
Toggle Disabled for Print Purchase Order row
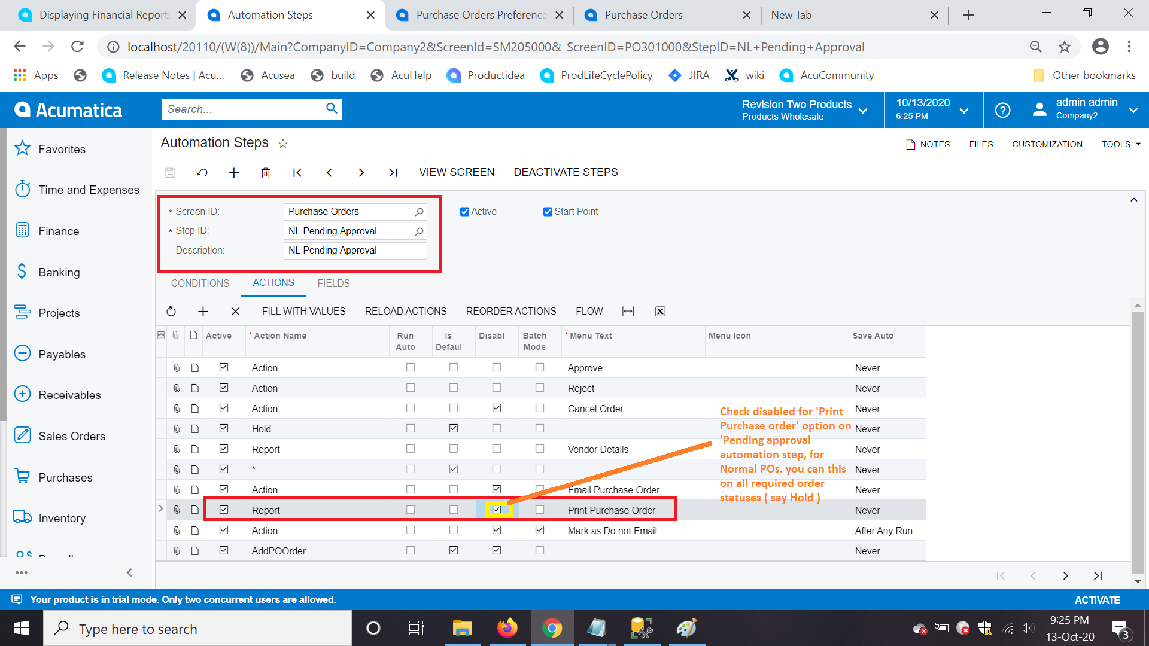(497, 510)
